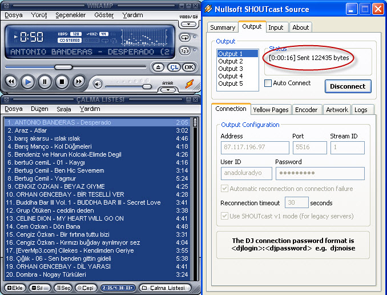Select Output 3 in list
Viewport: 387px width, 295px height.
click(x=237, y=69)
